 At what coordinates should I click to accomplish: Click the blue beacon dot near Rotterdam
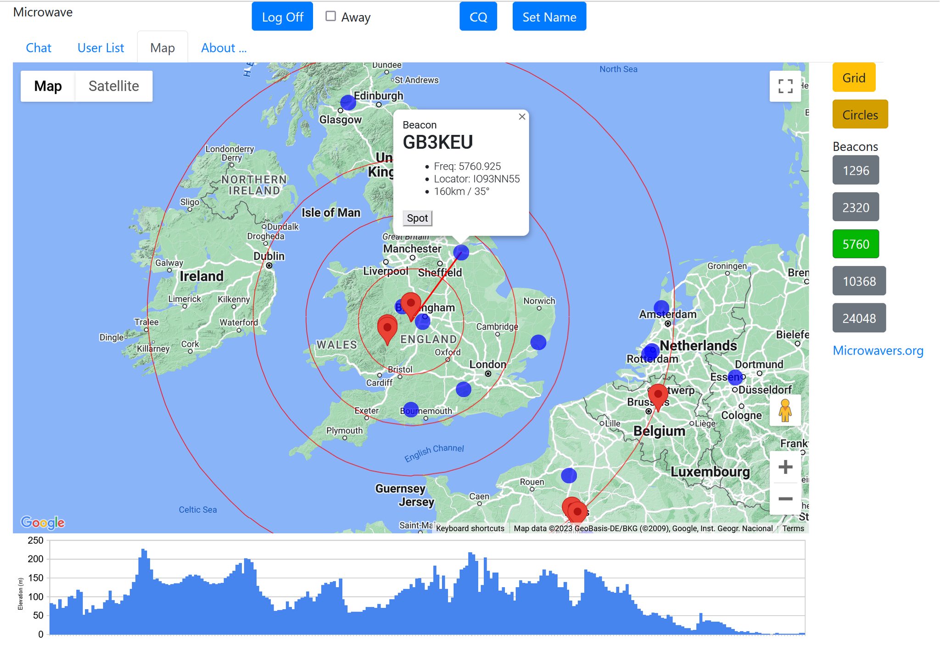click(650, 352)
